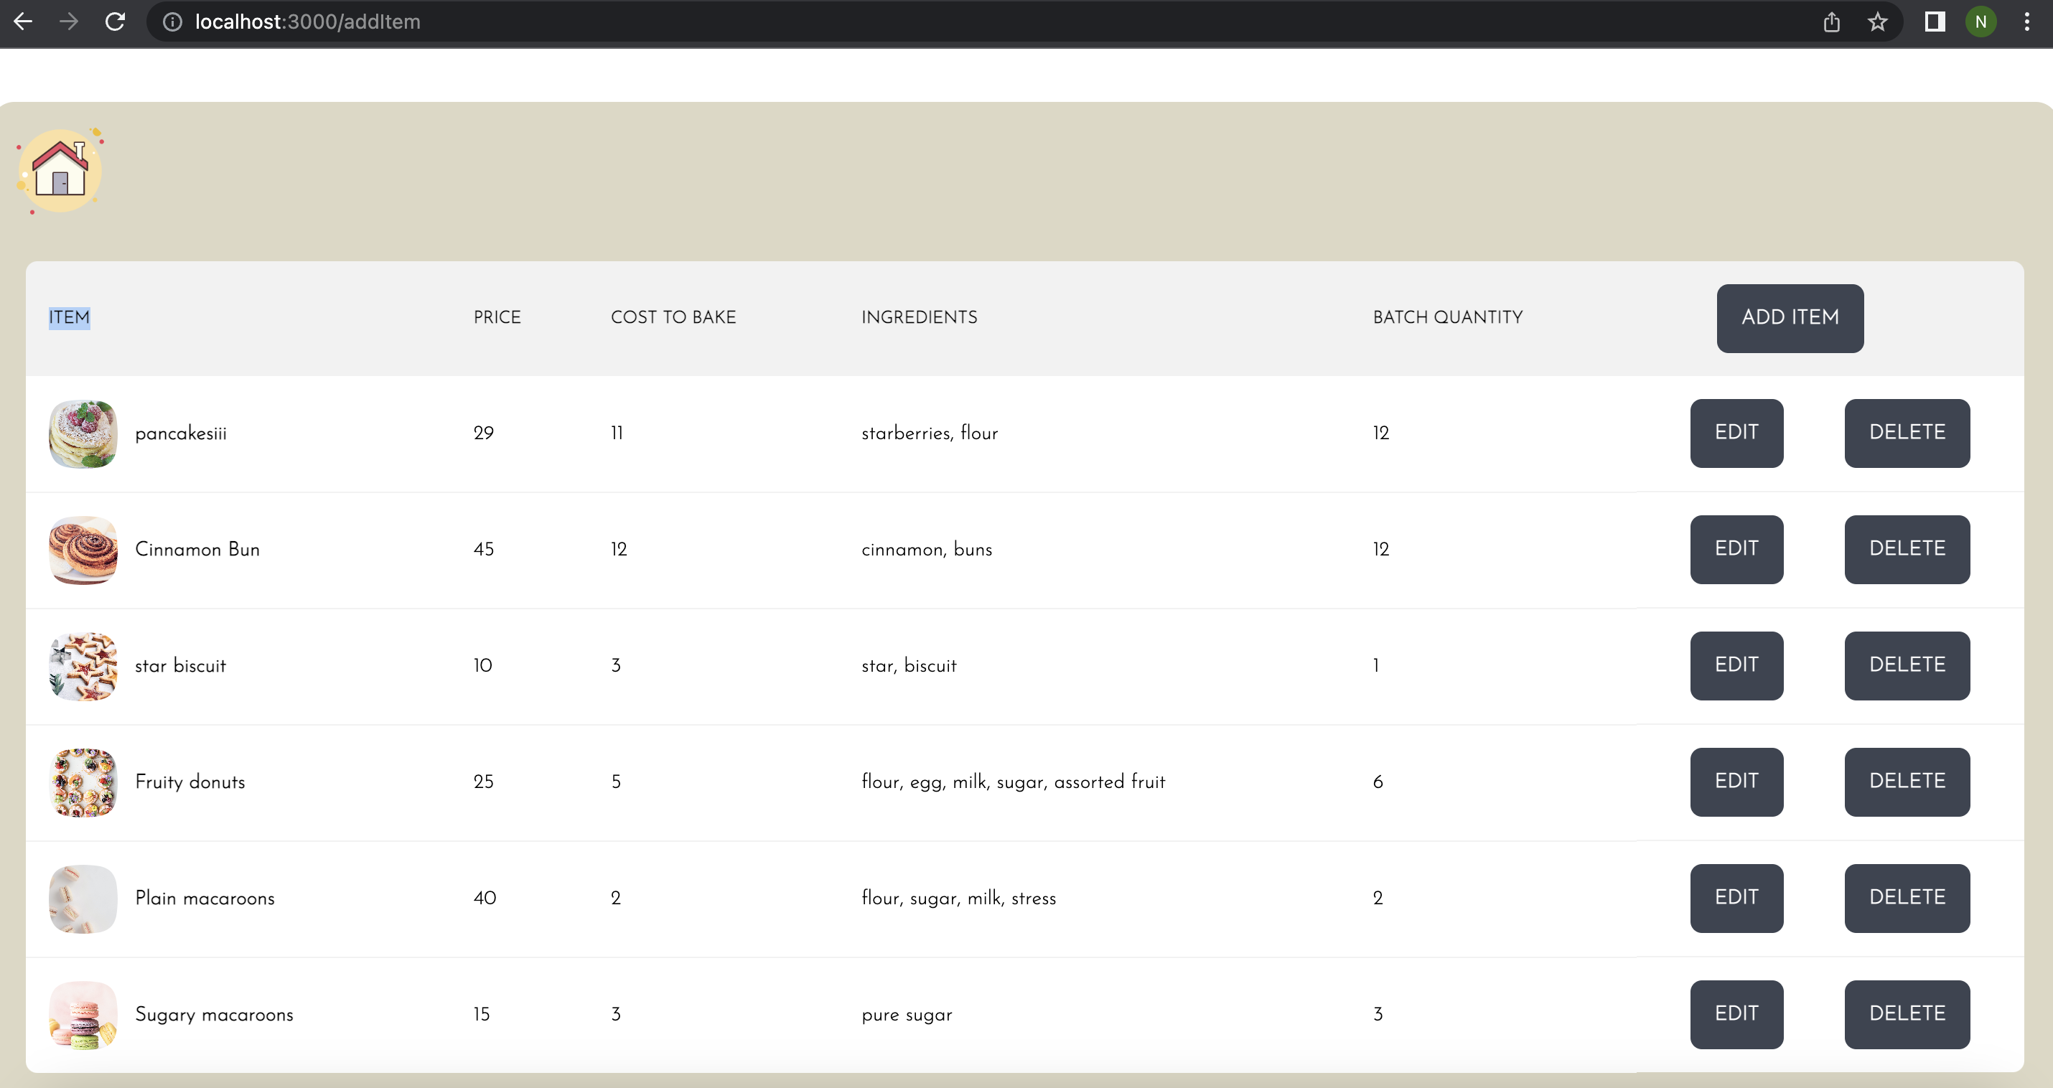Screen dimensions: 2053x1088
Task: Delete the Plain macaroons item
Action: [x=1907, y=899]
